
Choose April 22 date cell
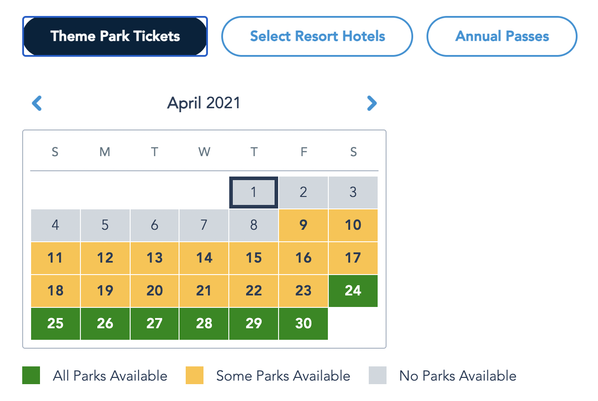[x=254, y=291]
